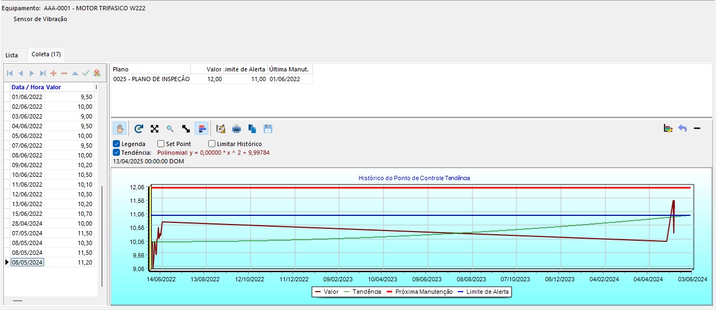716x310 pixels.
Task: Confirm record with green check icon
Action: pyautogui.click(x=86, y=73)
